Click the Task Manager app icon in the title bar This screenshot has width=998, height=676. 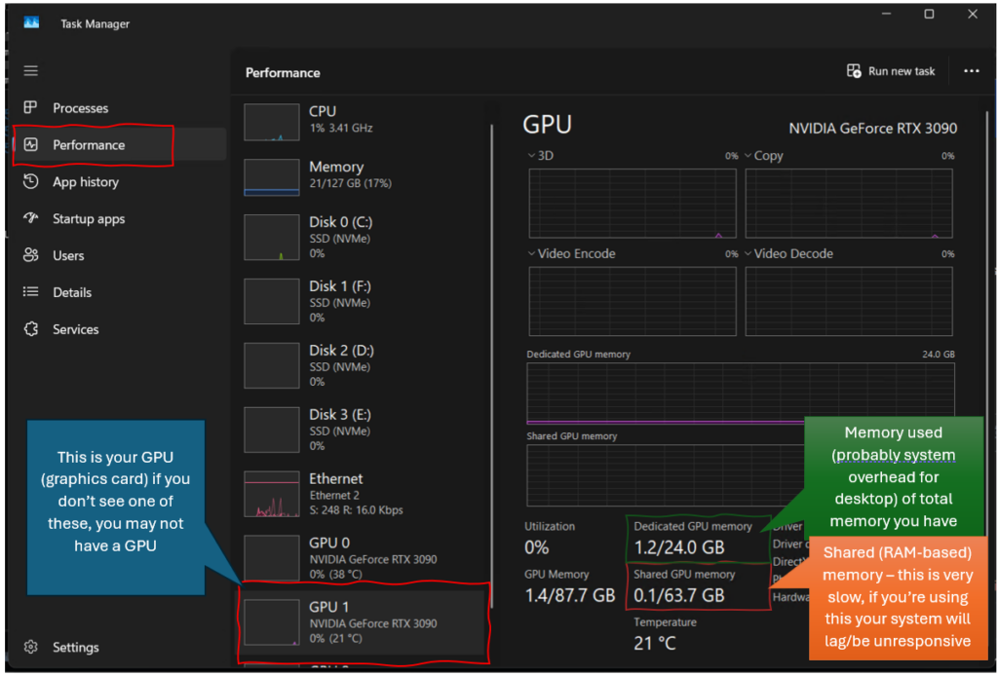pyautogui.click(x=31, y=23)
